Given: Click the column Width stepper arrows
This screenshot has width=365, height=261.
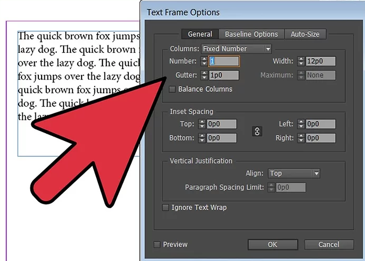Looking at the screenshot, I should (300, 61).
